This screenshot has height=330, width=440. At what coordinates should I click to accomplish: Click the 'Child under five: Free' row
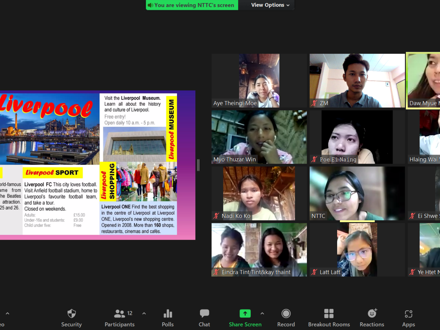coord(53,226)
